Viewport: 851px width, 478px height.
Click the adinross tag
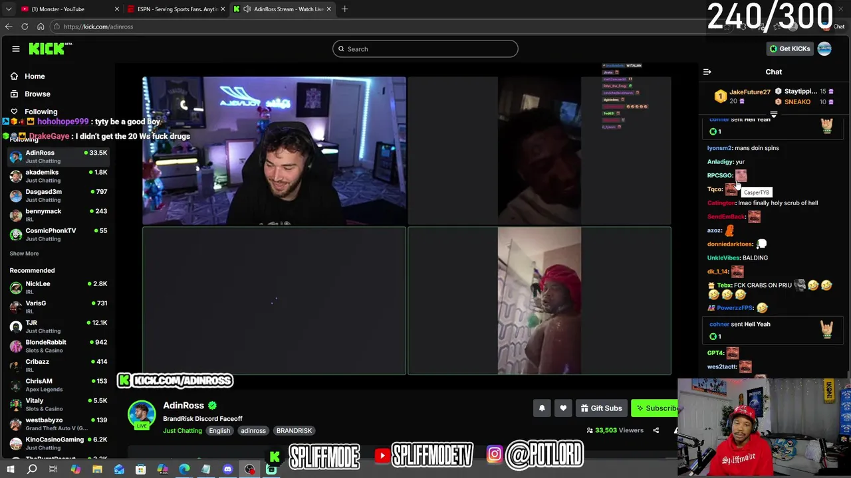253,431
